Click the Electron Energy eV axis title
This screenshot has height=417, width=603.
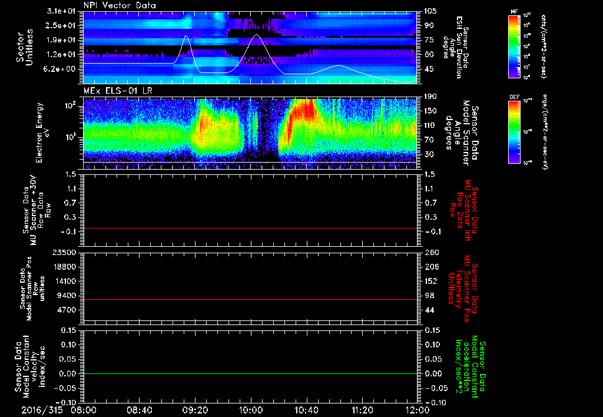(42, 133)
